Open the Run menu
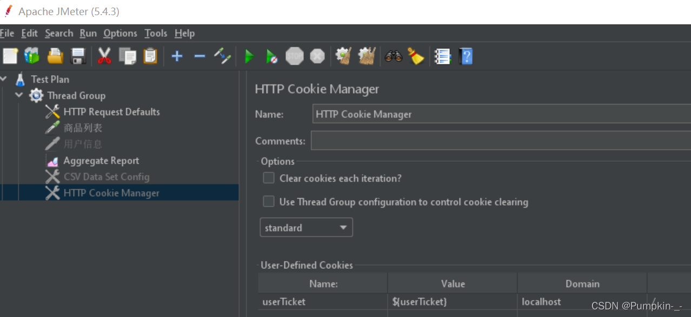The width and height of the screenshot is (691, 317). point(88,33)
